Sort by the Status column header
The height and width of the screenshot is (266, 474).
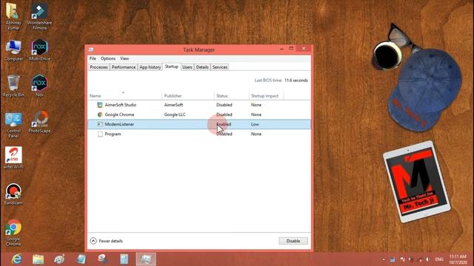click(232, 95)
